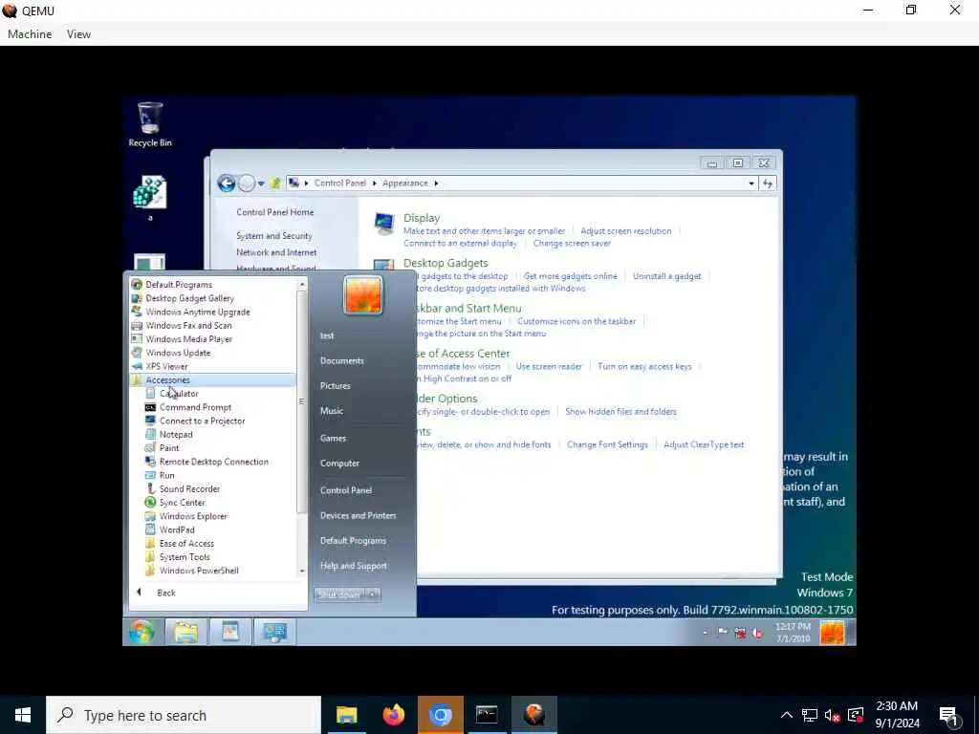
Task: Show hidden host system tray icons
Action: click(787, 715)
